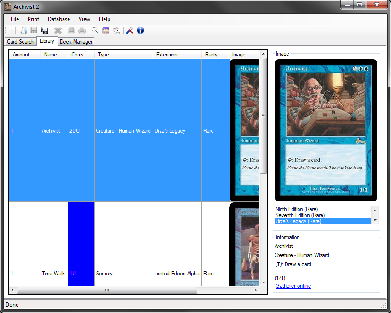
Task: Click the Archivist card preview image
Action: pyautogui.click(x=326, y=129)
